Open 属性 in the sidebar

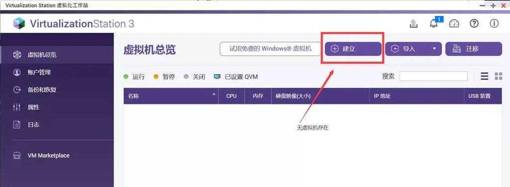tap(57, 107)
